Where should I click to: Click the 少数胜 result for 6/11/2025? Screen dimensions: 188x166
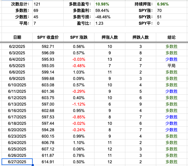click(171, 92)
